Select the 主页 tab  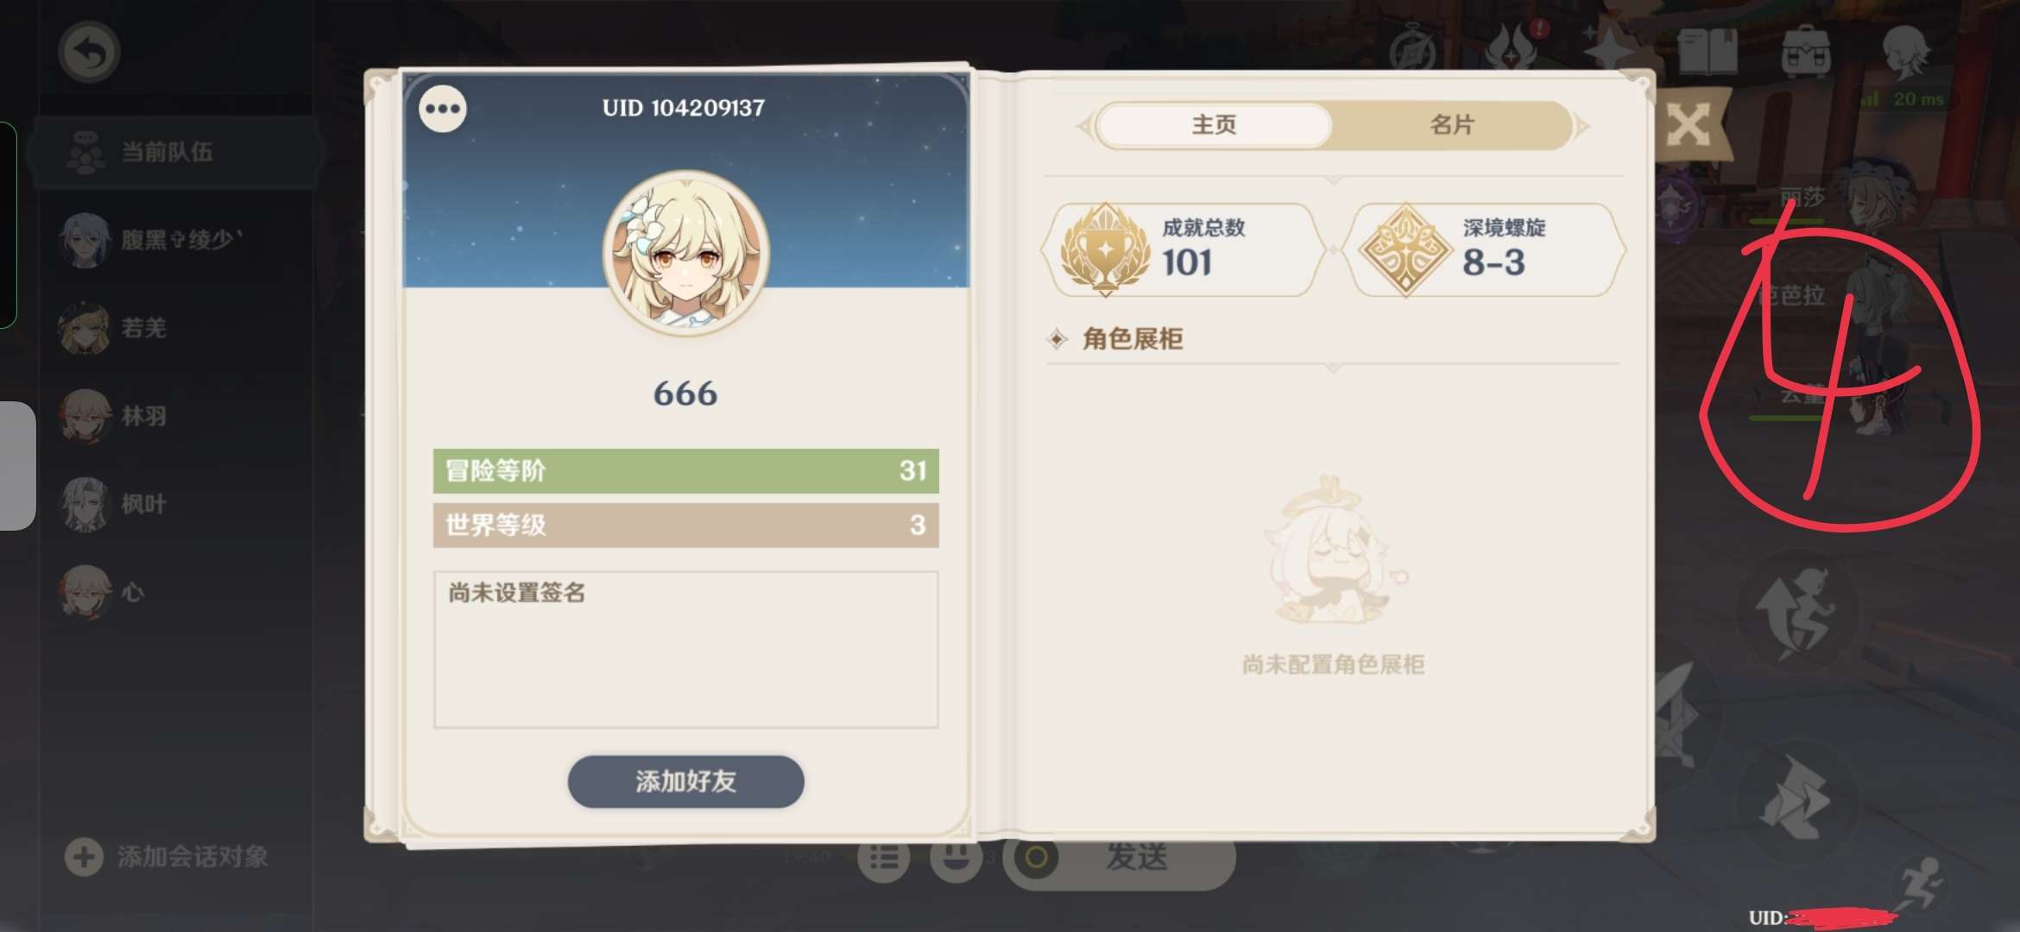point(1214,125)
